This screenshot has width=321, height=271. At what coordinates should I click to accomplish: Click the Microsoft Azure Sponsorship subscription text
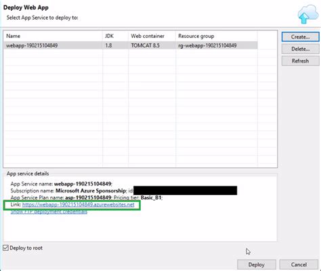click(x=91, y=191)
